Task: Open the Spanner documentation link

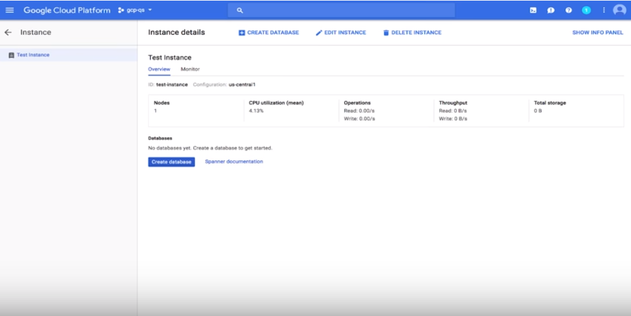Action: 234,162
